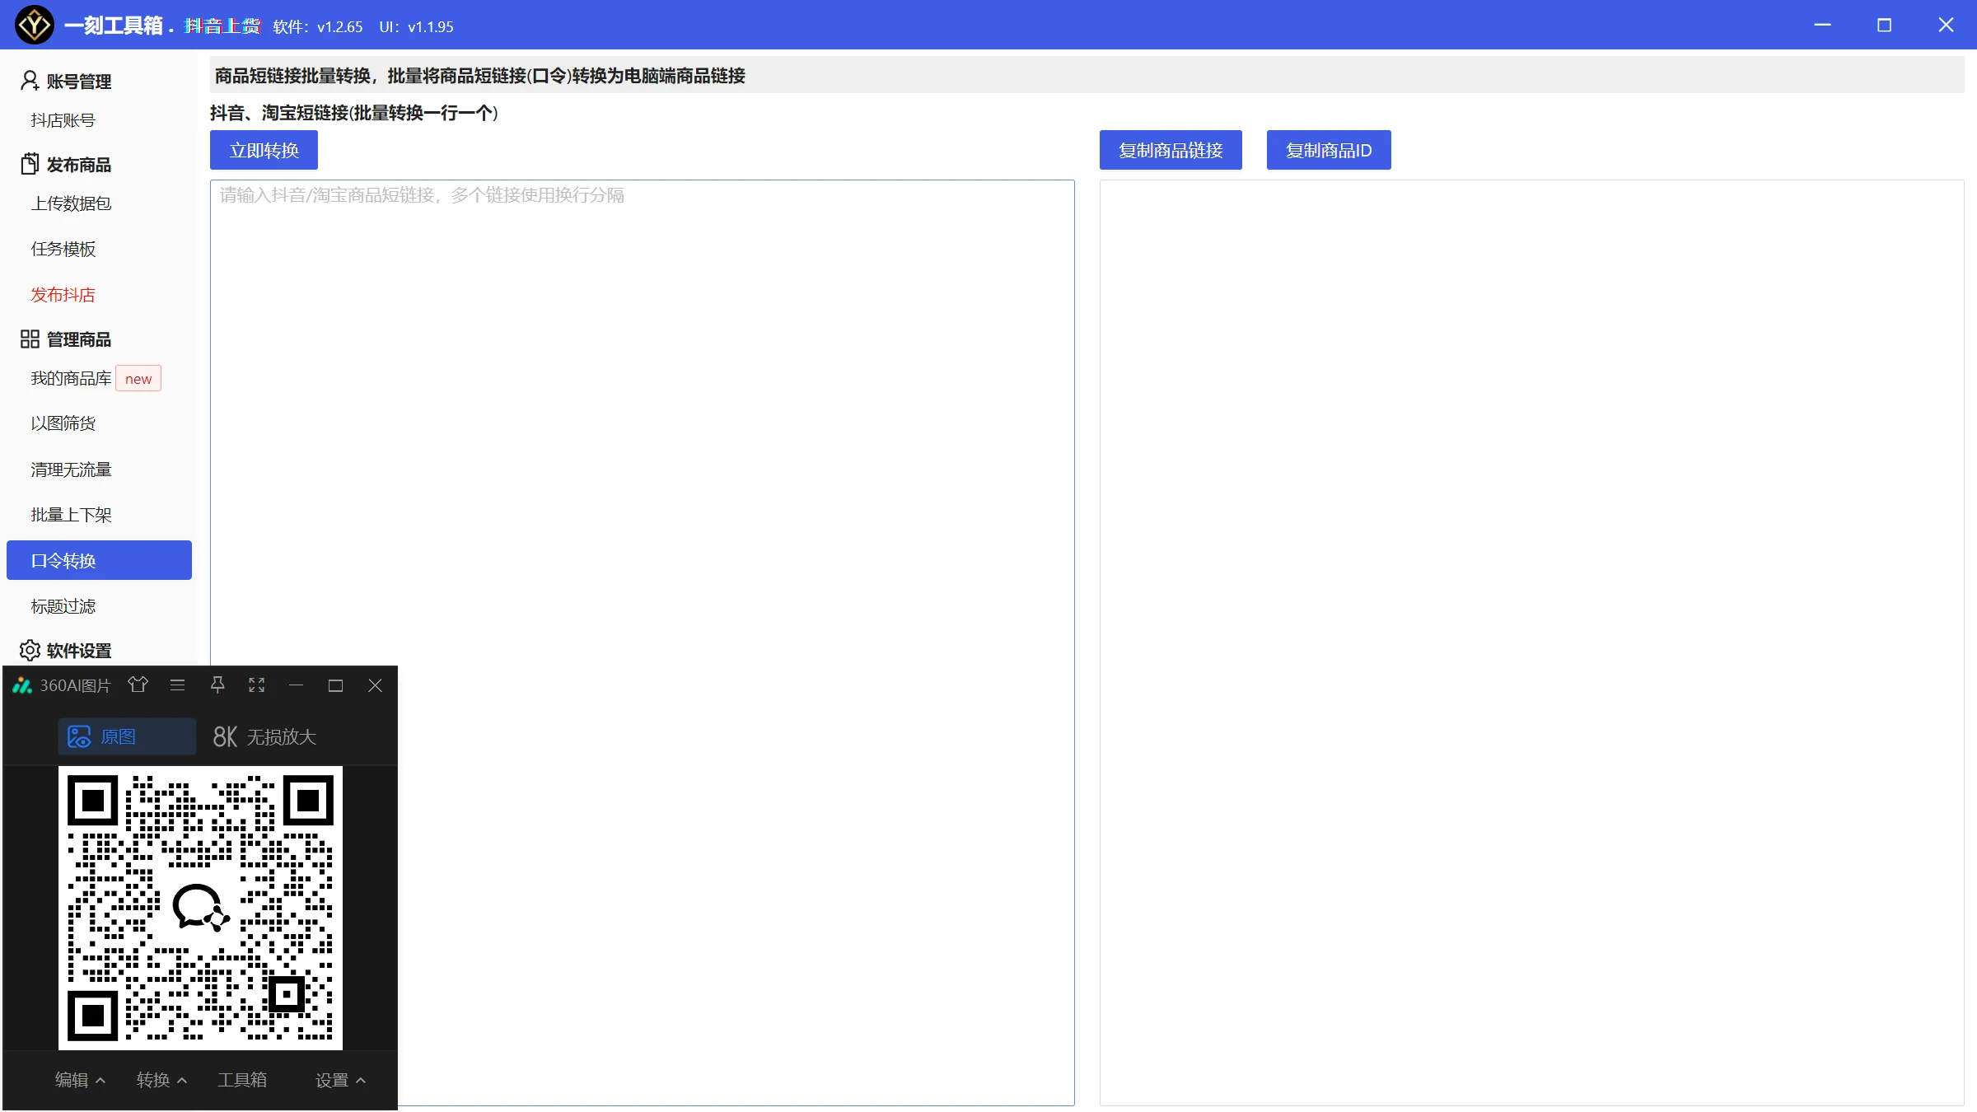Click the 复制商品链接 button
The image size is (1977, 1112).
(1170, 150)
